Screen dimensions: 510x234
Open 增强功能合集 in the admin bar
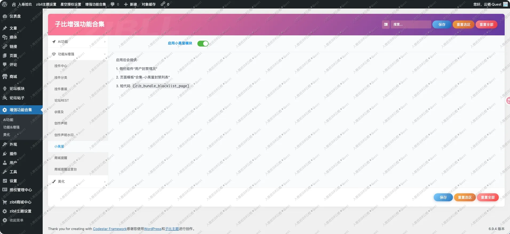click(95, 4)
